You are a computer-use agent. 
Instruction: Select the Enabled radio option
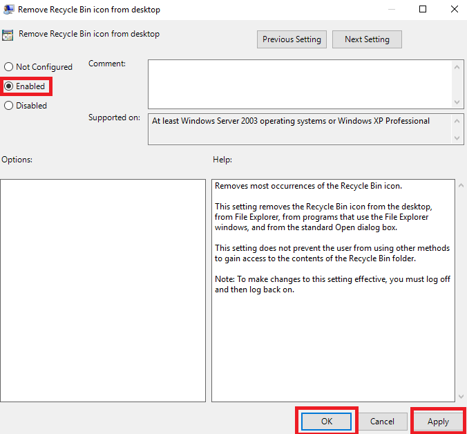coord(25,86)
